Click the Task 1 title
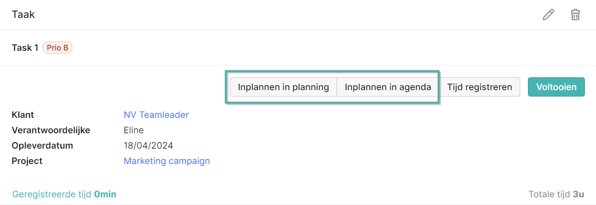The width and height of the screenshot is (596, 205). point(25,48)
